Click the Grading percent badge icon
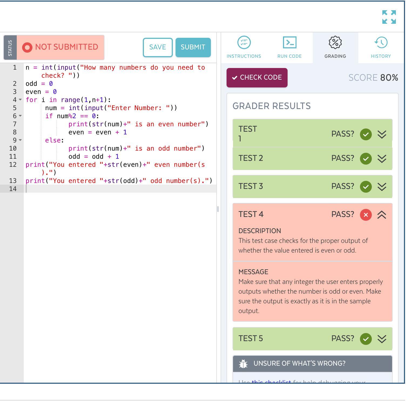Viewport: 418px width, 404px height. (335, 43)
